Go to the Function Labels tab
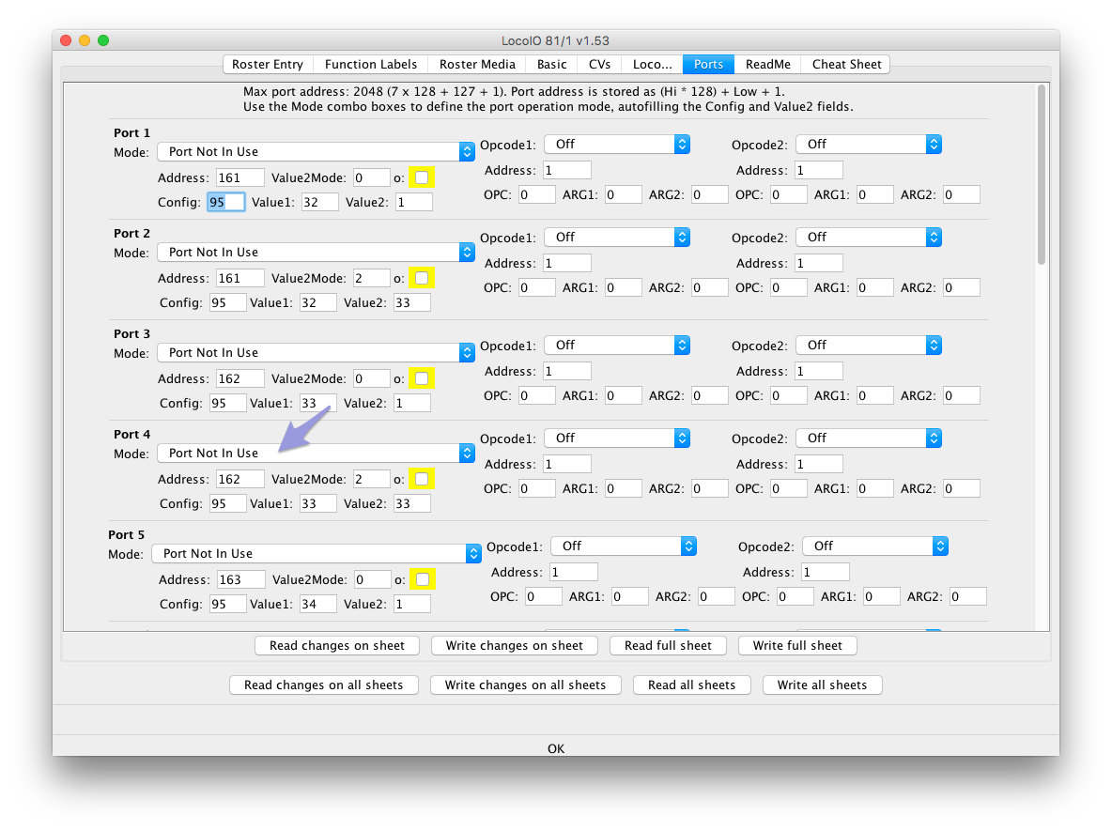Screen dimensions: 1112x831 coord(371,65)
